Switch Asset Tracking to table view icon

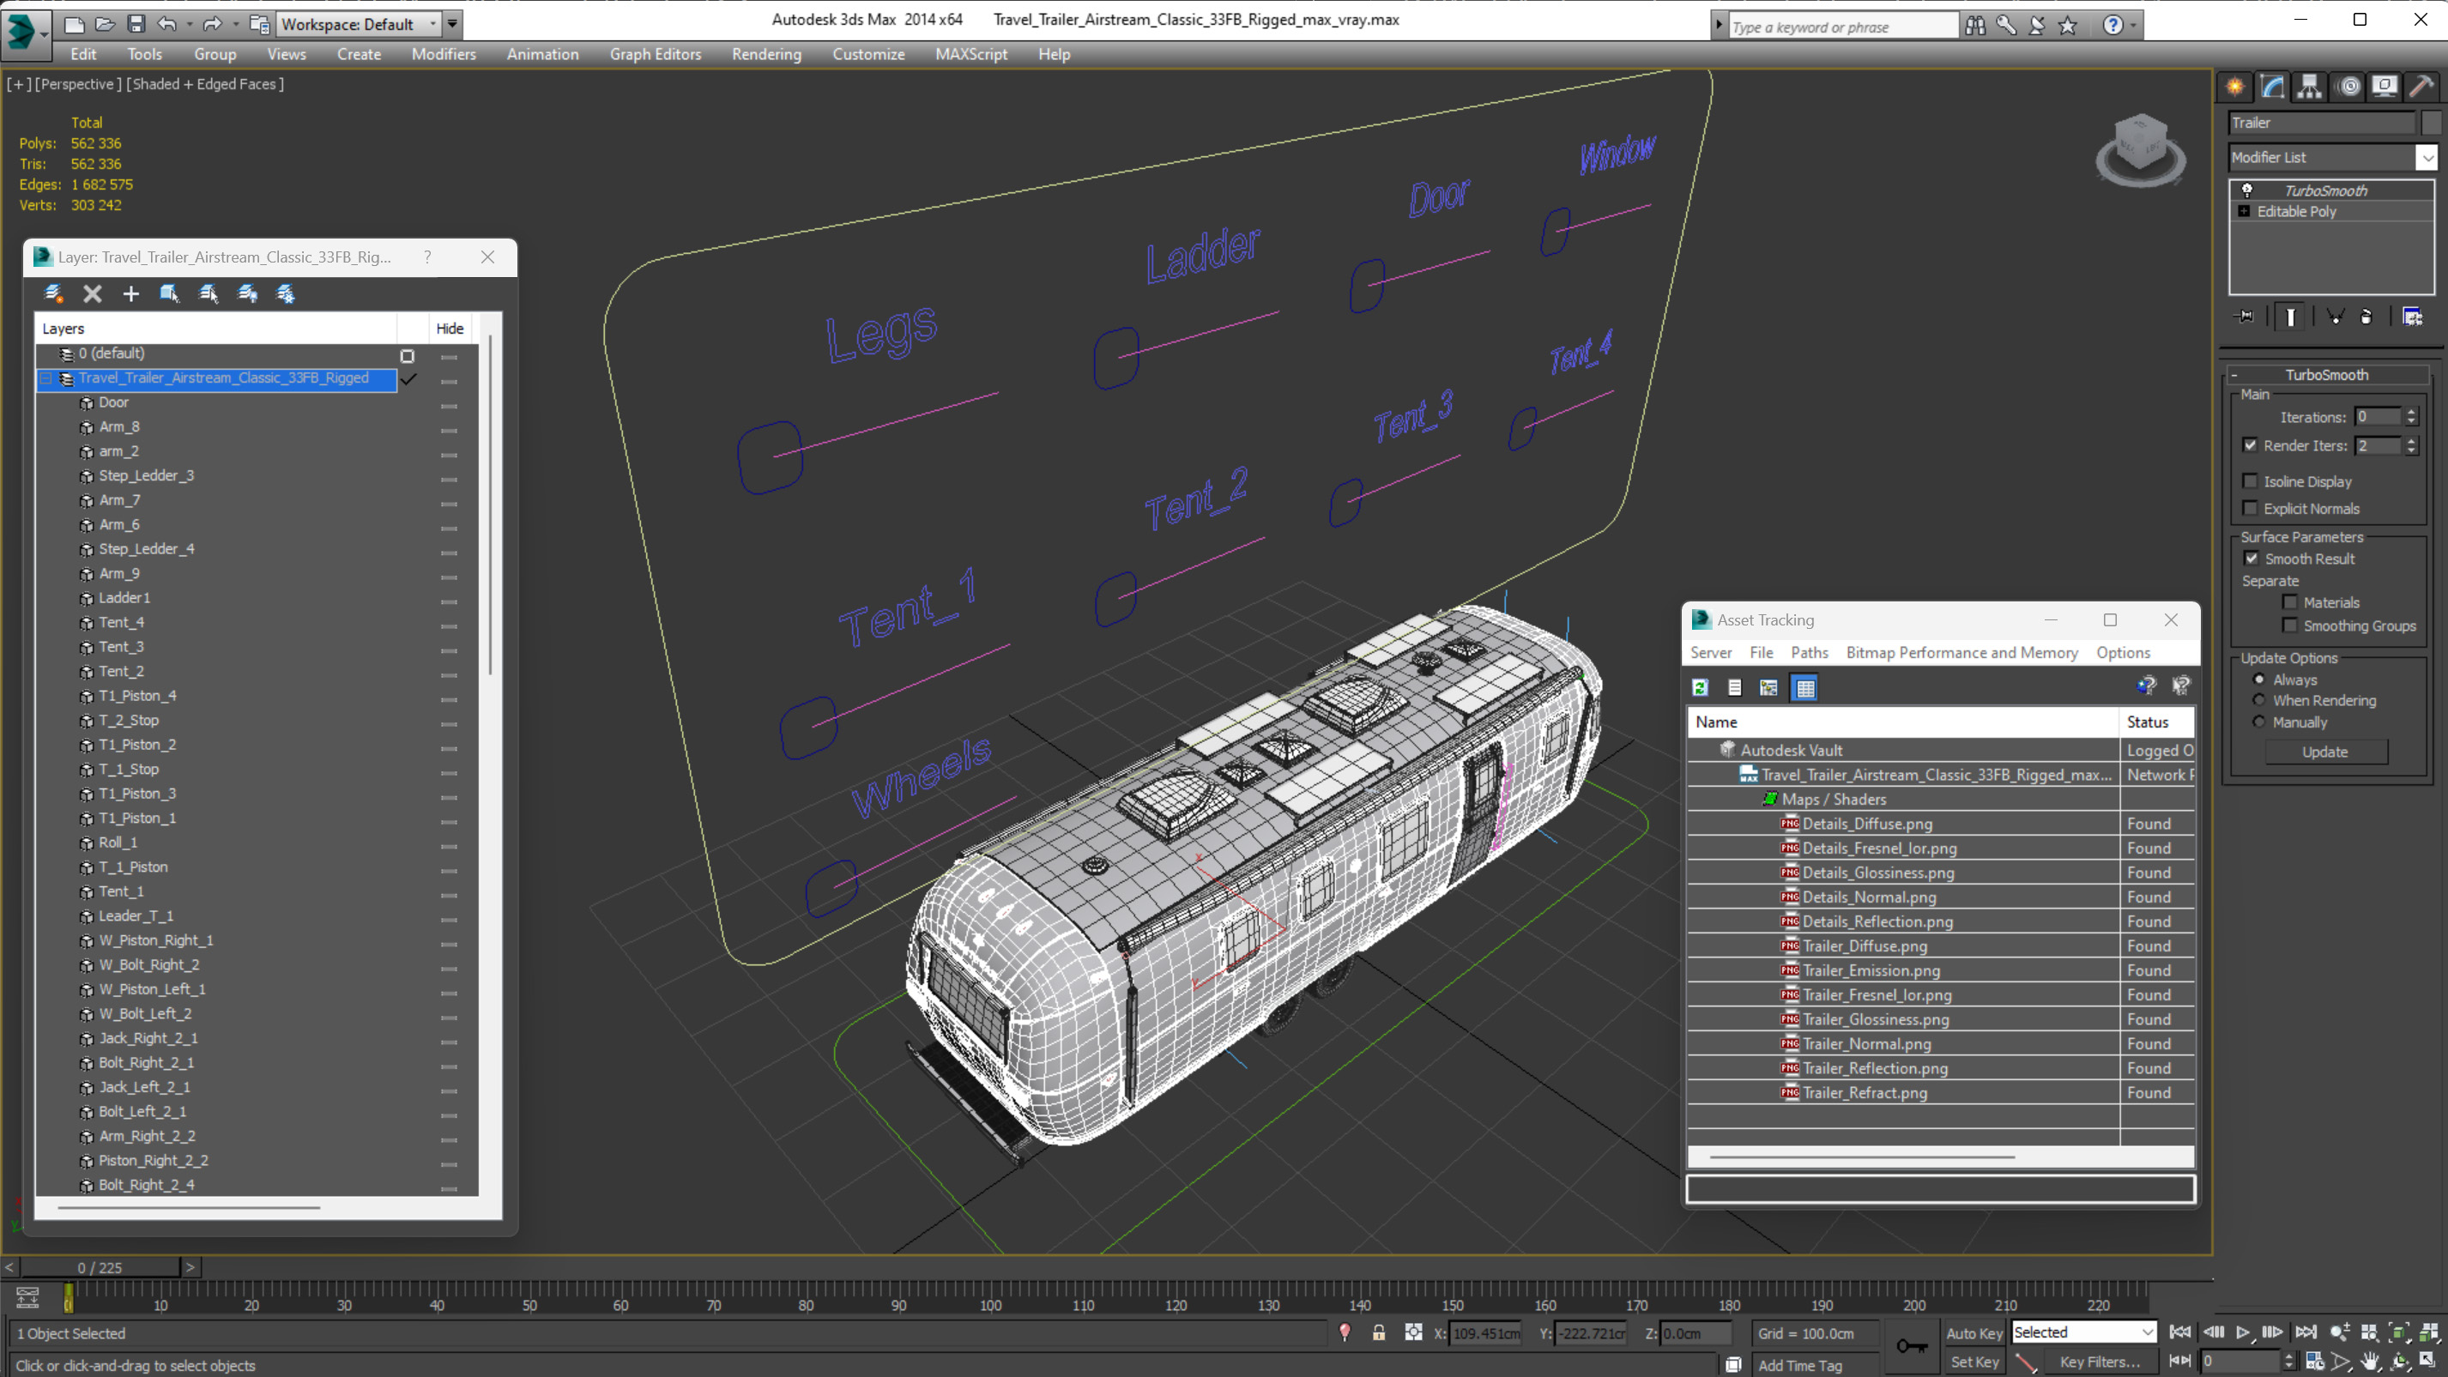pyautogui.click(x=1804, y=687)
